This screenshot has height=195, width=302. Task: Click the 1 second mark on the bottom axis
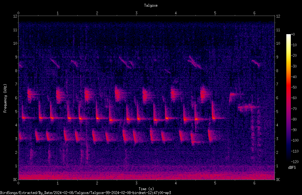coord(58,183)
